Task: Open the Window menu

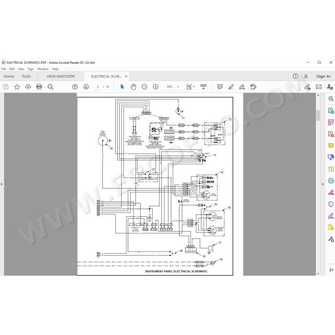Action: point(43,69)
